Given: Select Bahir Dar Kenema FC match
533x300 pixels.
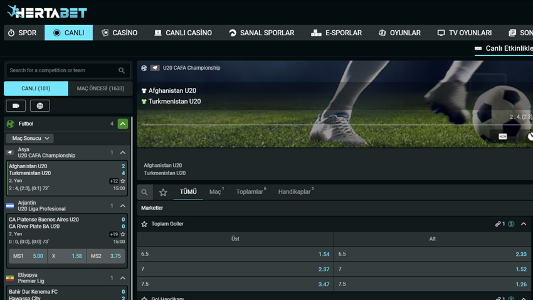Looking at the screenshot, I should coord(67,294).
